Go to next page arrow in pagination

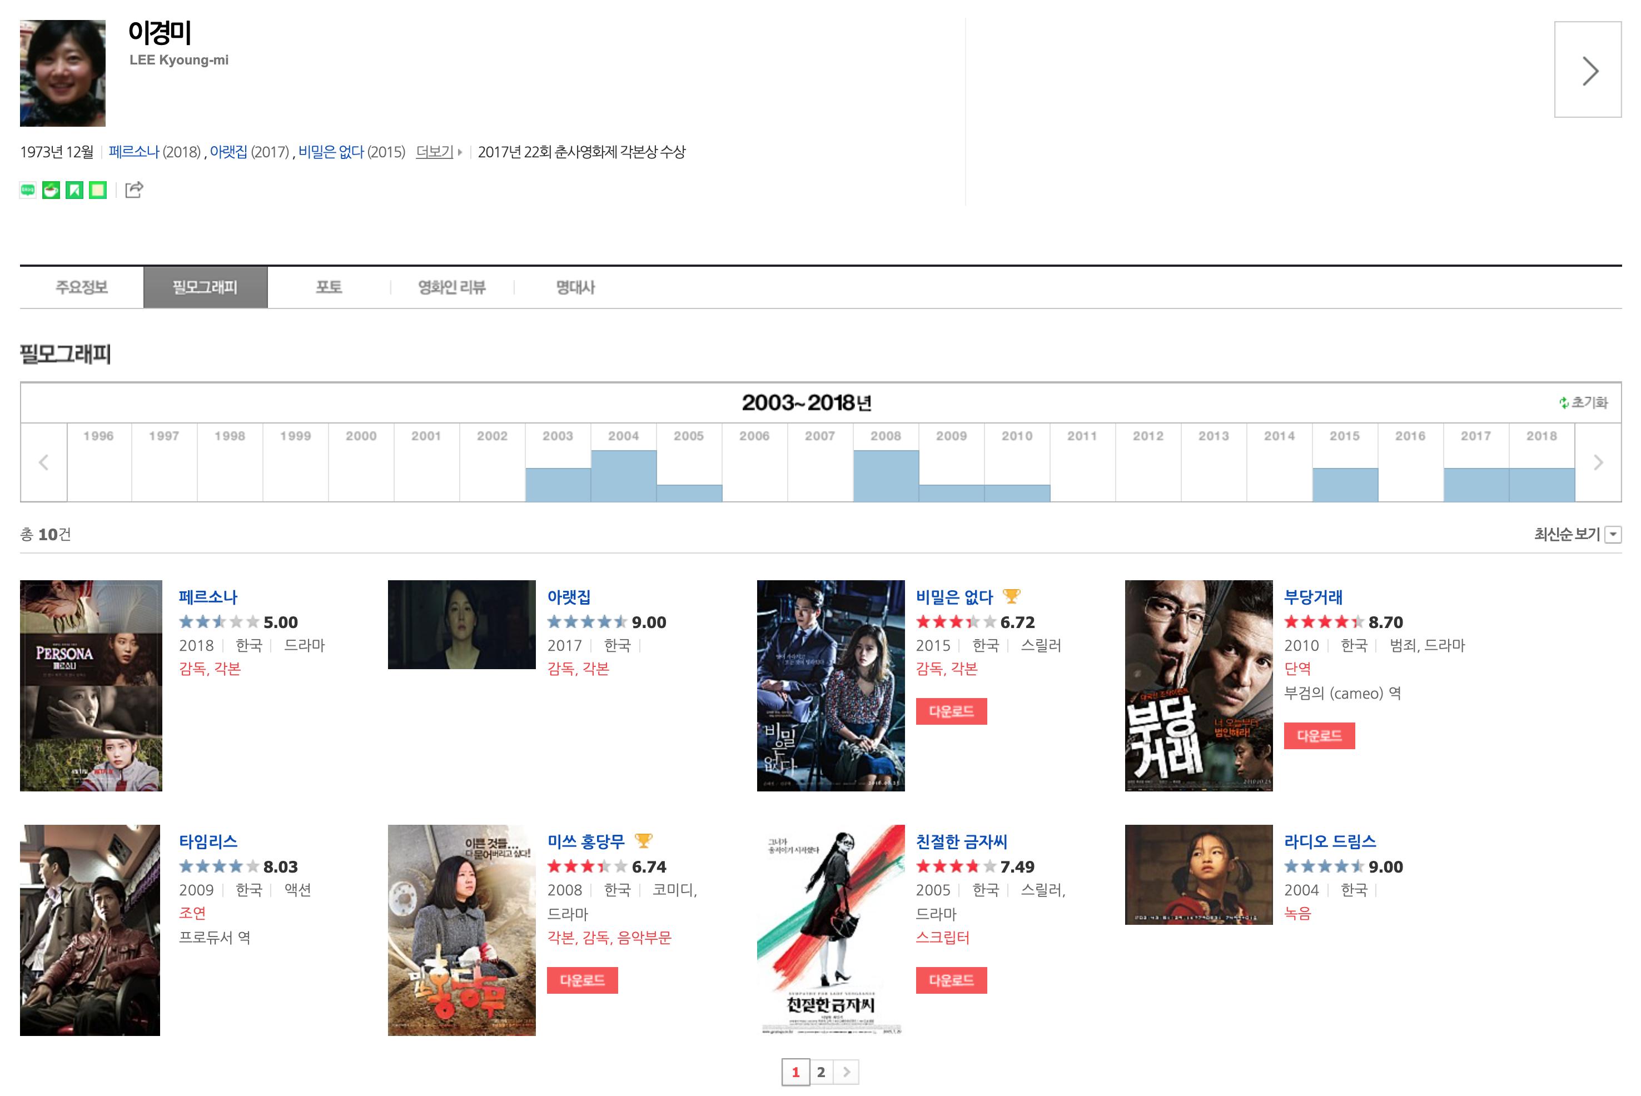tap(846, 1072)
